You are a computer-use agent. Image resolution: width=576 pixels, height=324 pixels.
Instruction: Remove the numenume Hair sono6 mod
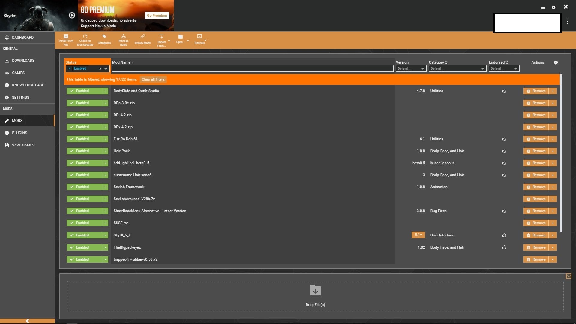pyautogui.click(x=536, y=175)
